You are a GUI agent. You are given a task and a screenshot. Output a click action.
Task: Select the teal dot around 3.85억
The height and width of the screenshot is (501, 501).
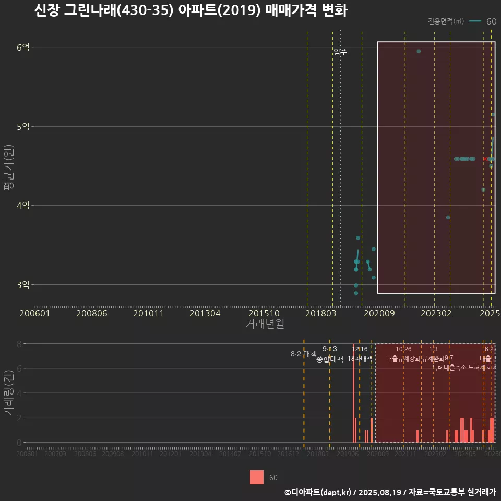tap(447, 217)
